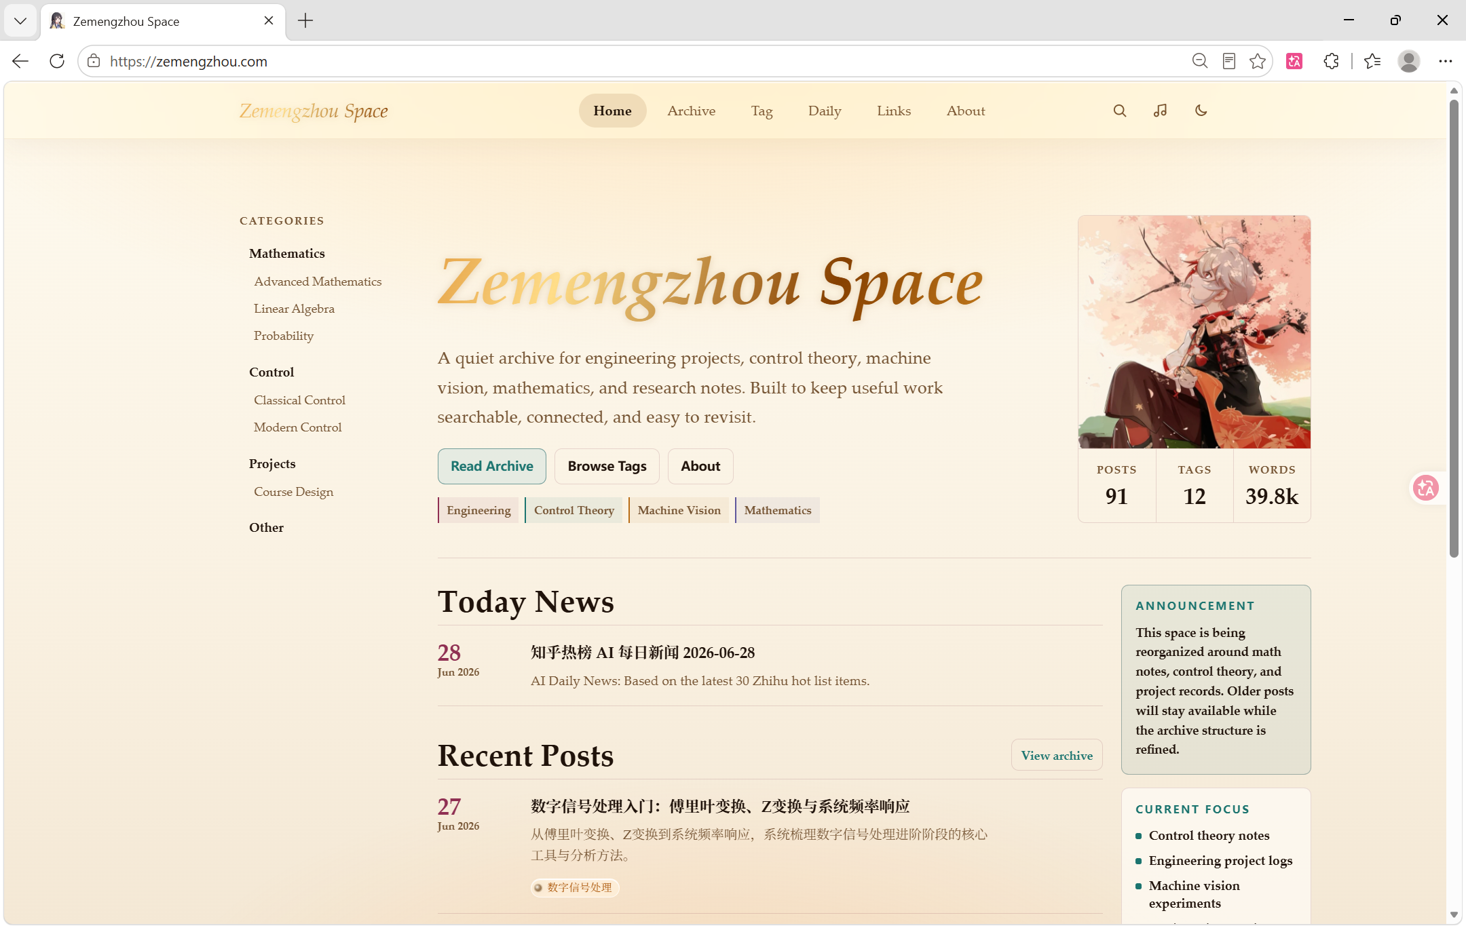
Task: Open the Other category
Action: point(266,527)
